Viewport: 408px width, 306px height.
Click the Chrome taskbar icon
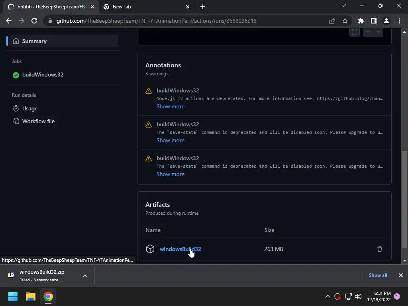click(x=48, y=296)
